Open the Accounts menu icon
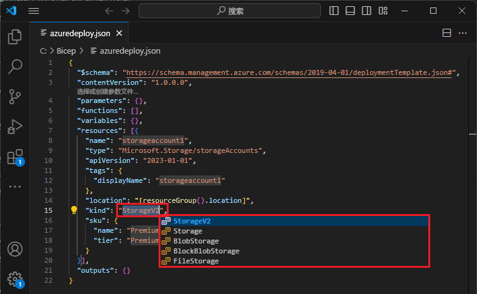Image resolution: width=477 pixels, height=294 pixels. [x=14, y=249]
